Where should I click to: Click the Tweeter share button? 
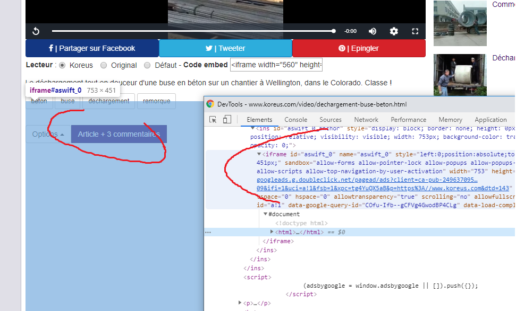[225, 48]
